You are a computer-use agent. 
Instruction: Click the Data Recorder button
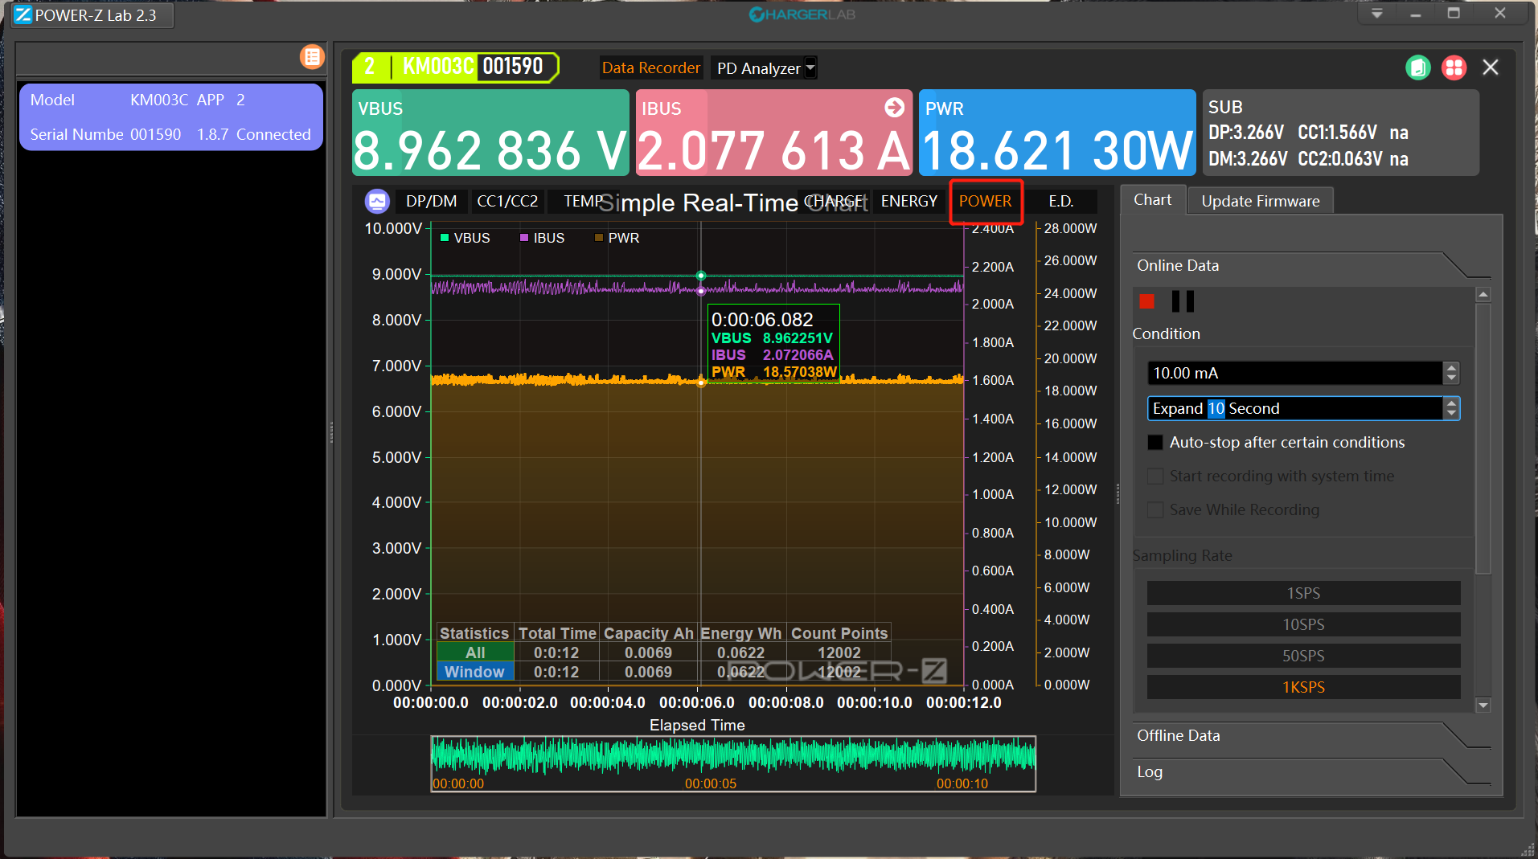tap(651, 67)
